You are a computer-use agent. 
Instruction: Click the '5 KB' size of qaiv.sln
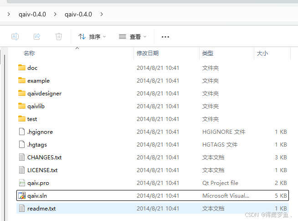pos(281,196)
